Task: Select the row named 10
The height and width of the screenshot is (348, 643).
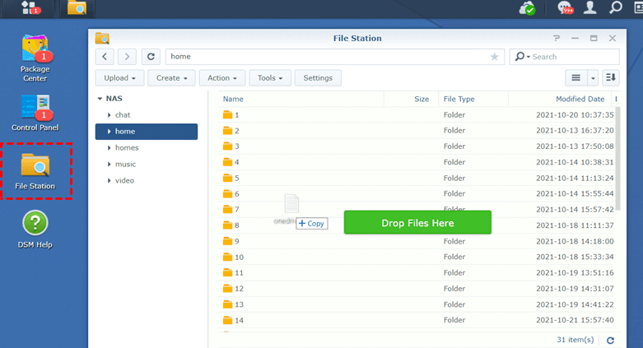Action: point(417,257)
